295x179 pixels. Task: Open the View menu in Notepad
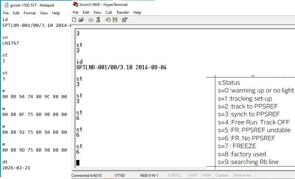tap(44, 13)
